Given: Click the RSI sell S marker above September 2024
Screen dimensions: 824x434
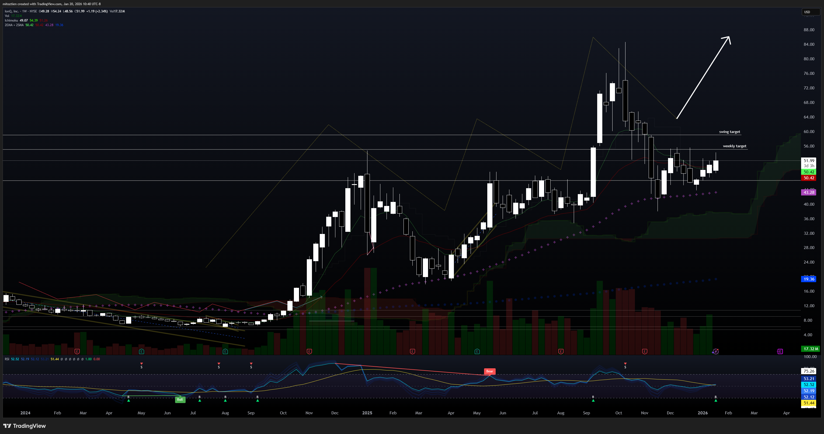Looking at the screenshot, I should point(251,366).
